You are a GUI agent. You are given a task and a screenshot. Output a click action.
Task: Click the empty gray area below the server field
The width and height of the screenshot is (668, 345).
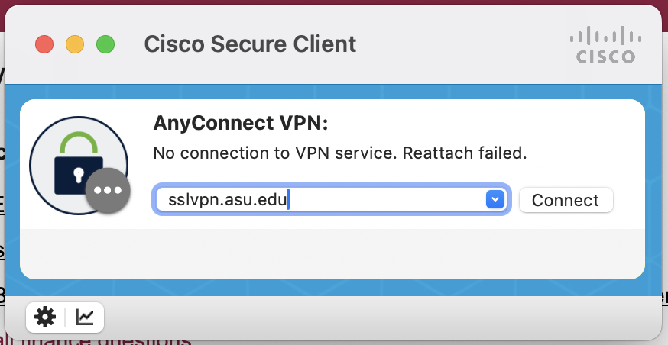tap(332, 253)
